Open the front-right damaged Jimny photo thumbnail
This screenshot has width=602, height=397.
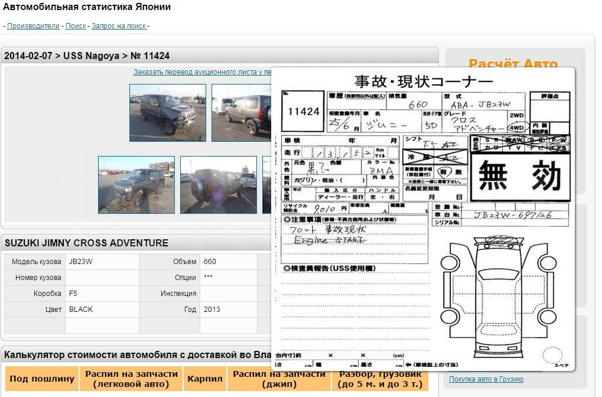[168, 113]
